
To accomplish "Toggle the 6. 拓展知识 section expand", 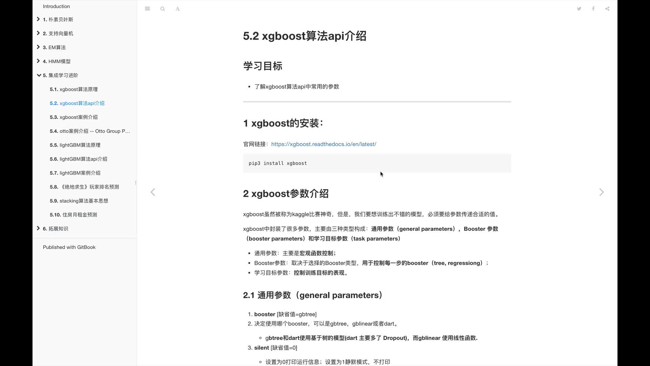I will pos(38,228).
